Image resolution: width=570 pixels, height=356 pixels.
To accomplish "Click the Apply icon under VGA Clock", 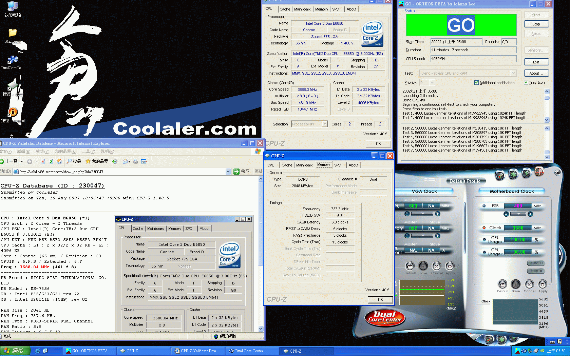I will (x=450, y=266).
